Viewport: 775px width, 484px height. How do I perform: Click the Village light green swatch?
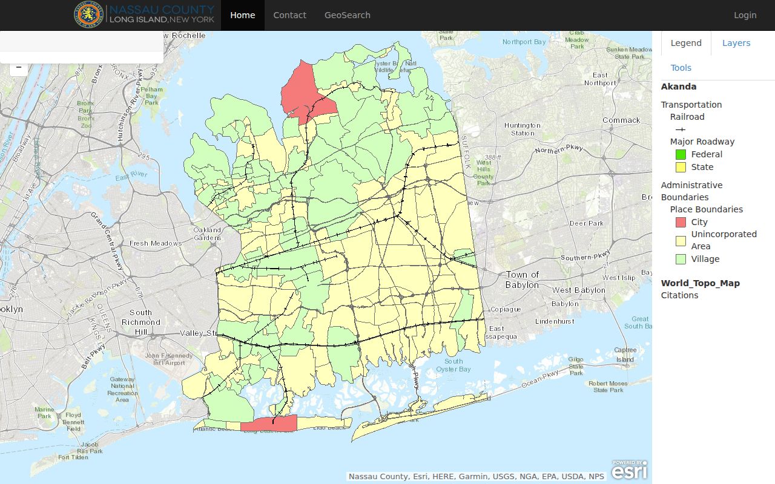point(681,259)
